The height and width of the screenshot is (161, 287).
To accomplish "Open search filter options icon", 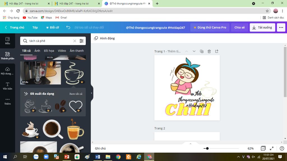I will point(82,41).
